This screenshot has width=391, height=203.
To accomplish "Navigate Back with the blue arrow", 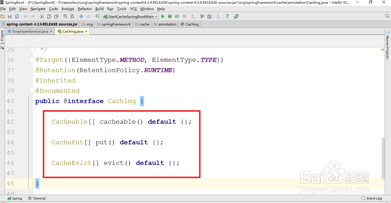I will click(81, 16).
